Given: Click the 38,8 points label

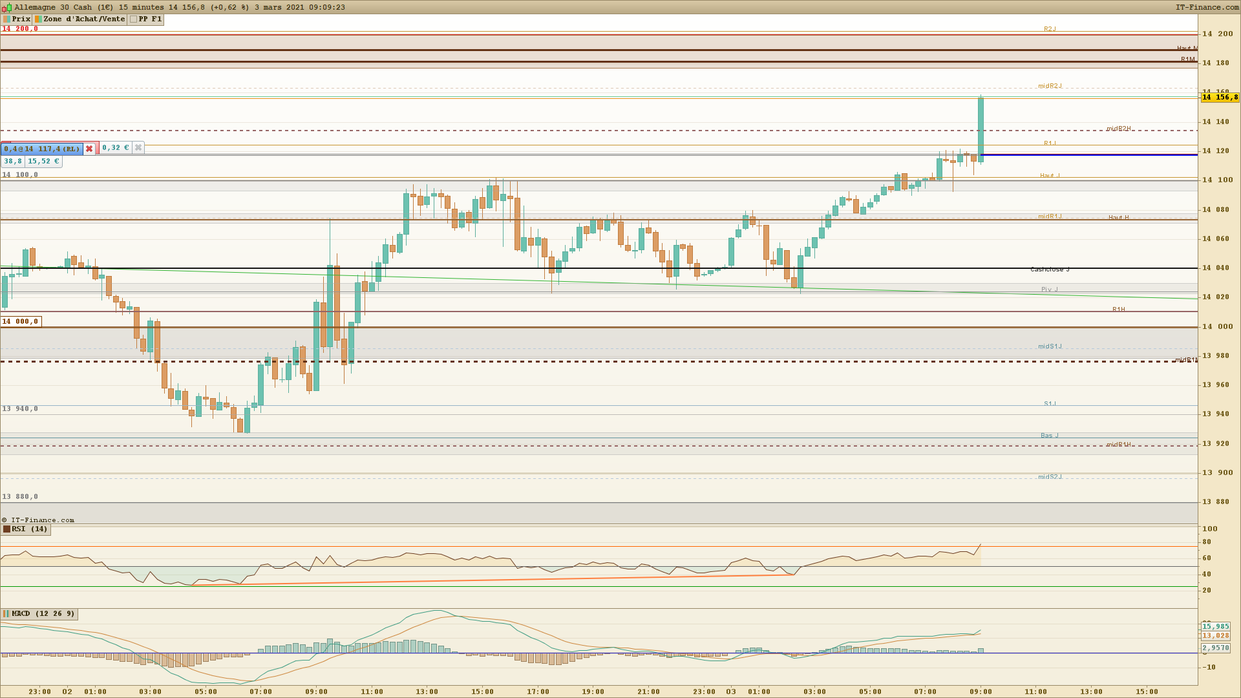Looking at the screenshot, I should pyautogui.click(x=12, y=162).
